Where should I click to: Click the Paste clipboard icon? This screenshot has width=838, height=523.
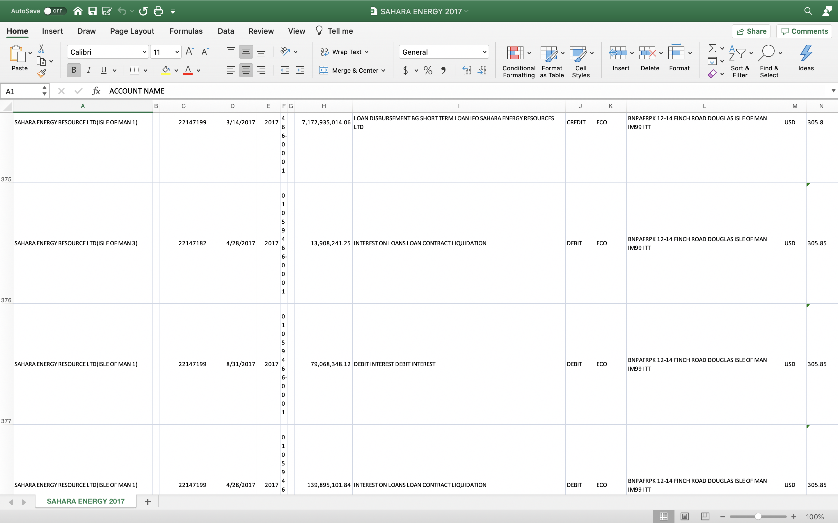17,54
